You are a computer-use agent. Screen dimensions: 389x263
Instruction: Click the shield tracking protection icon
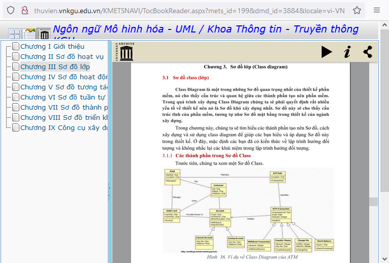pos(11,10)
